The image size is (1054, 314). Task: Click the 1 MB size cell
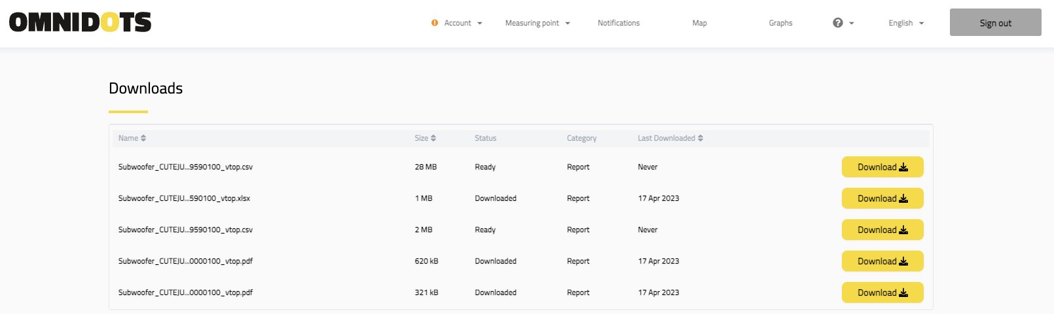point(424,198)
